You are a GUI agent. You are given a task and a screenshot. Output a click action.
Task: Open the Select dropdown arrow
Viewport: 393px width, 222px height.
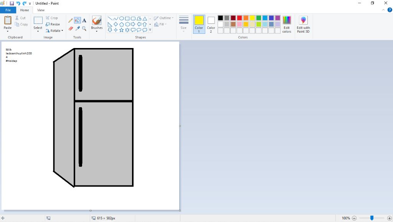point(38,31)
